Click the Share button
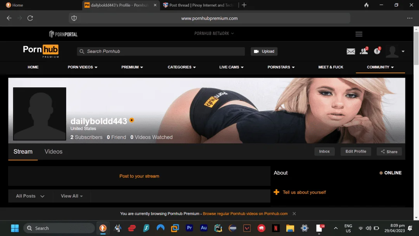Image resolution: width=419 pixels, height=236 pixels. point(389,151)
